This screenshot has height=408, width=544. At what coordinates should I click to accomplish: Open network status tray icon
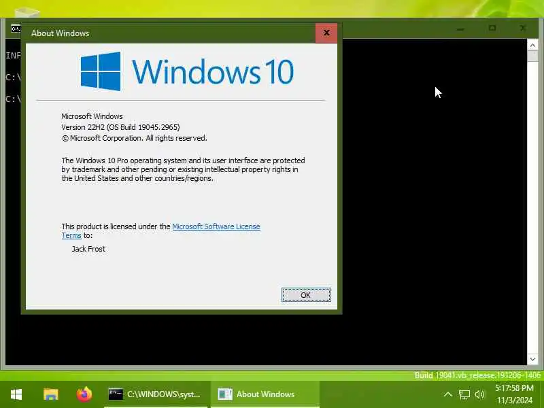click(464, 394)
